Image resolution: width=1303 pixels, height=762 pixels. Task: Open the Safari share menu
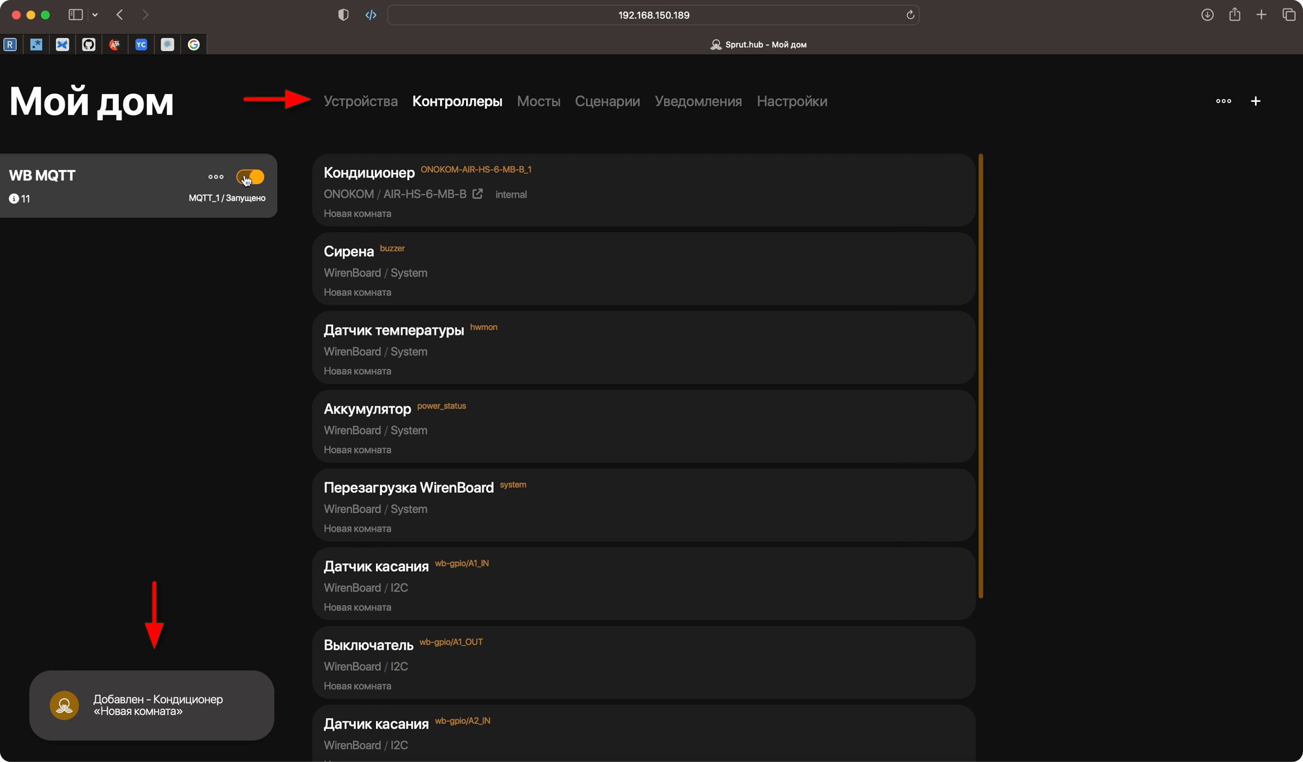[1235, 15]
